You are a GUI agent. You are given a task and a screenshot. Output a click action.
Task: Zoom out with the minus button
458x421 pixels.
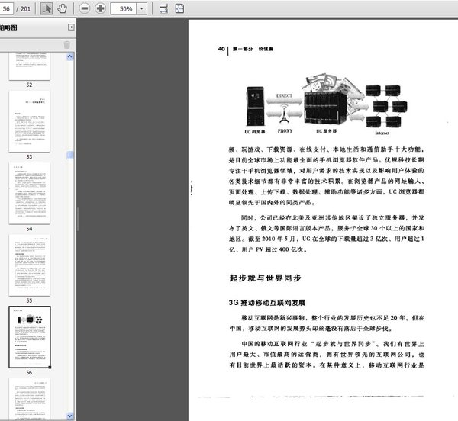tap(85, 8)
